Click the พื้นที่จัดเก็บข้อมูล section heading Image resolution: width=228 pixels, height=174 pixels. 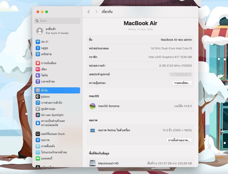tap(99, 153)
